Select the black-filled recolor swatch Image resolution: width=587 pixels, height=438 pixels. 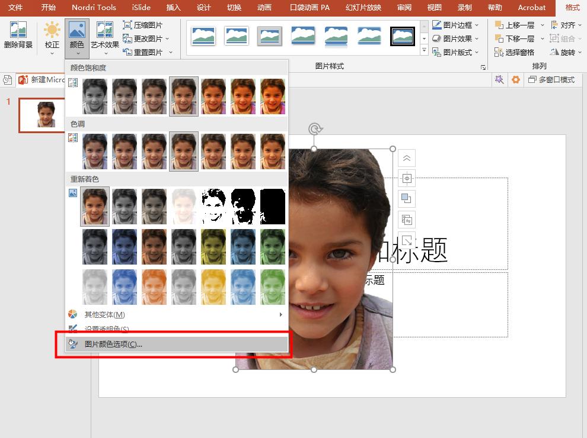[x=273, y=207]
